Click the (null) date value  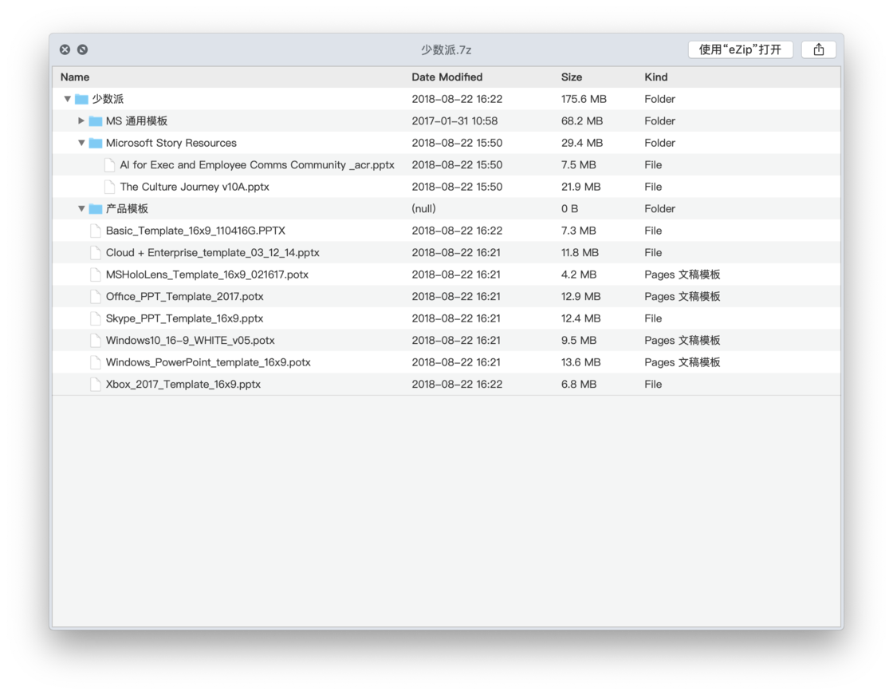coord(423,209)
